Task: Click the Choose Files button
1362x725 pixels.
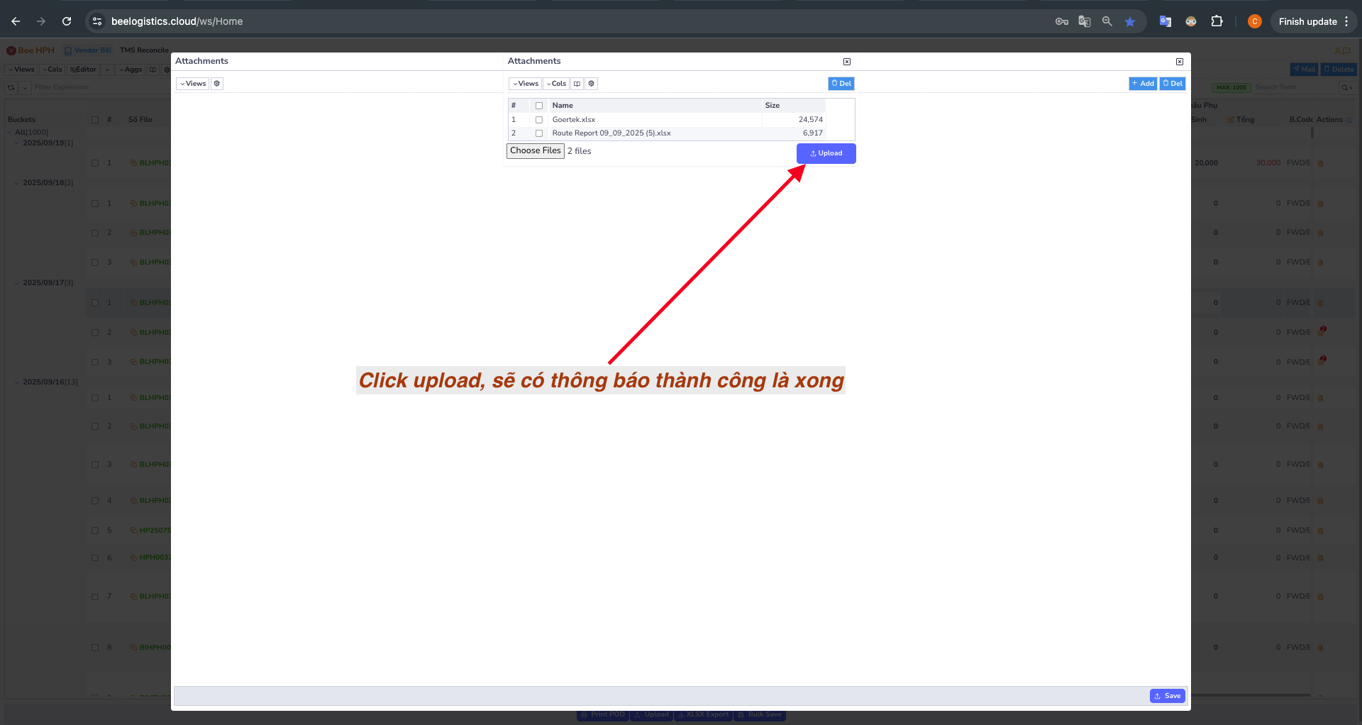Action: 535,150
